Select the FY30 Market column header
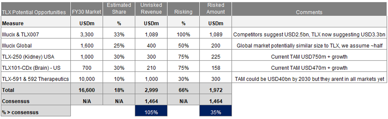The width and height of the screenshot is (388, 119). 87,12
